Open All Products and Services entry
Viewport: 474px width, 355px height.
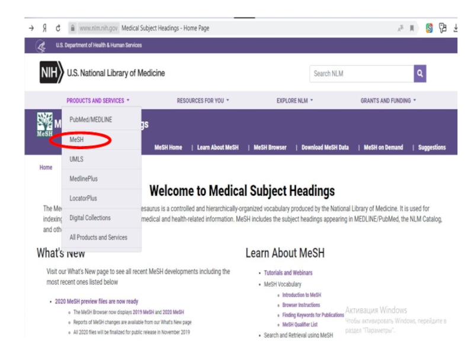click(x=101, y=237)
